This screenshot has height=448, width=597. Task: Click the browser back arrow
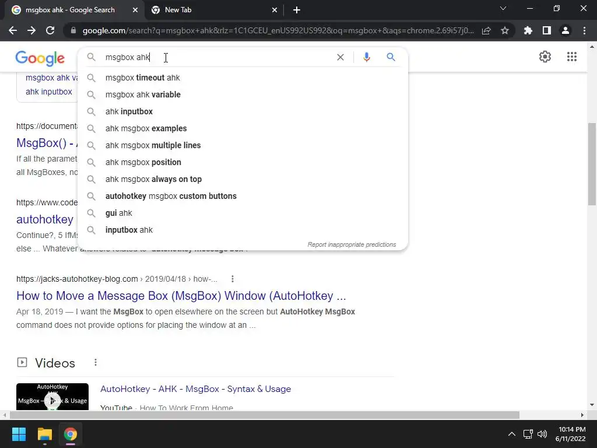tap(13, 30)
